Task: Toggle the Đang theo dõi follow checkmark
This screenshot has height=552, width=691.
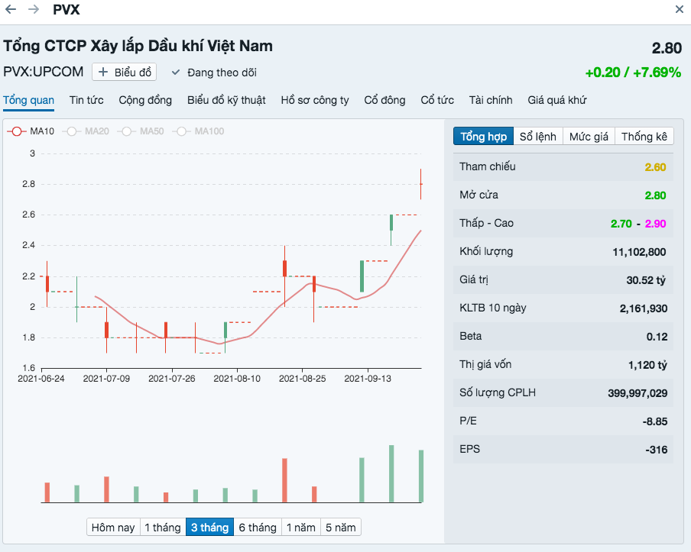Action: [175, 73]
